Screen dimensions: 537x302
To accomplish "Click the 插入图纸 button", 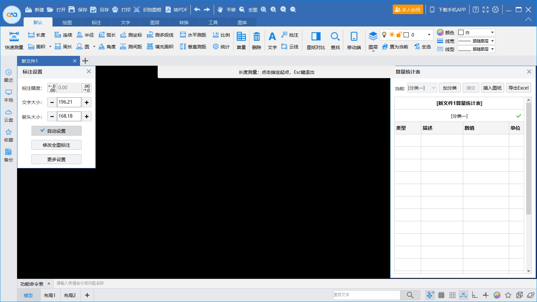I will point(492,88).
